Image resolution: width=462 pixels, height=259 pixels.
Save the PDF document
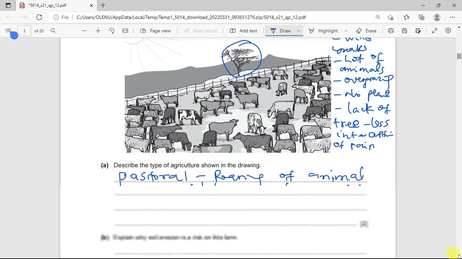pyautogui.click(x=404, y=31)
